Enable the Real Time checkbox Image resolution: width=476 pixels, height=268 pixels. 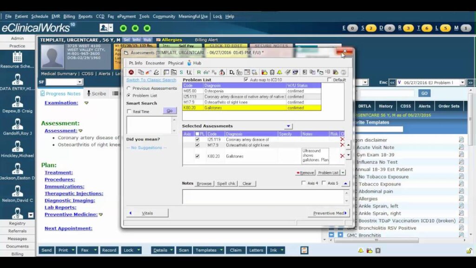[129, 112]
